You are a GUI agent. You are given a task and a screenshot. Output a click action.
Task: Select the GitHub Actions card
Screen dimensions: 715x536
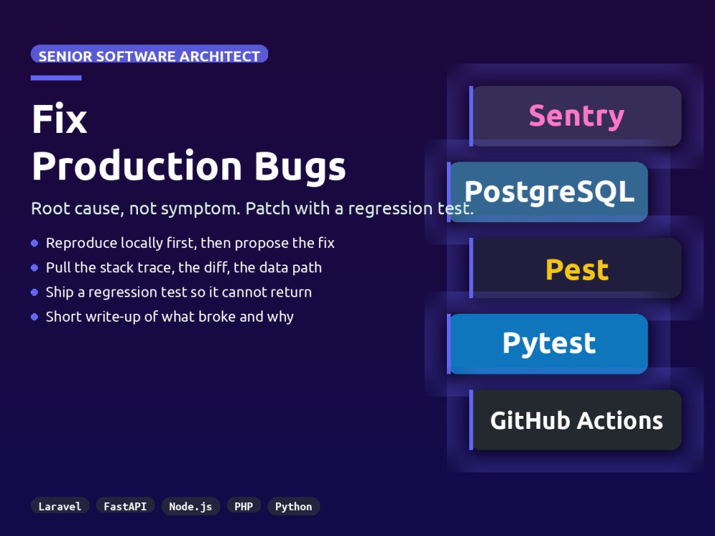576,420
